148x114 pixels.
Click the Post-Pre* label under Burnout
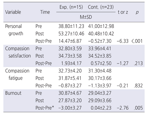45,108
